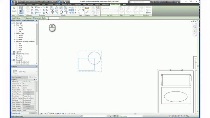The width and height of the screenshot is (210, 118).
Task: Collapse the Sheets (all) node
Action: tap(12, 60)
